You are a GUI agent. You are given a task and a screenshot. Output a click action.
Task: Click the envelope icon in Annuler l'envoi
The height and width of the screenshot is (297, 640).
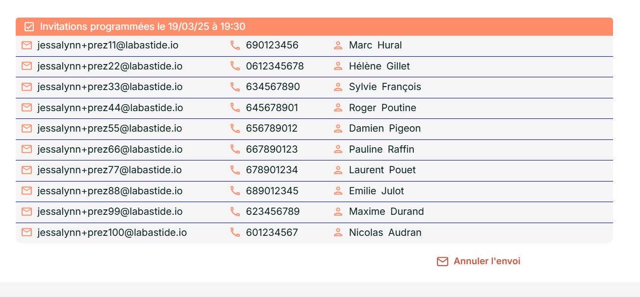tap(442, 262)
